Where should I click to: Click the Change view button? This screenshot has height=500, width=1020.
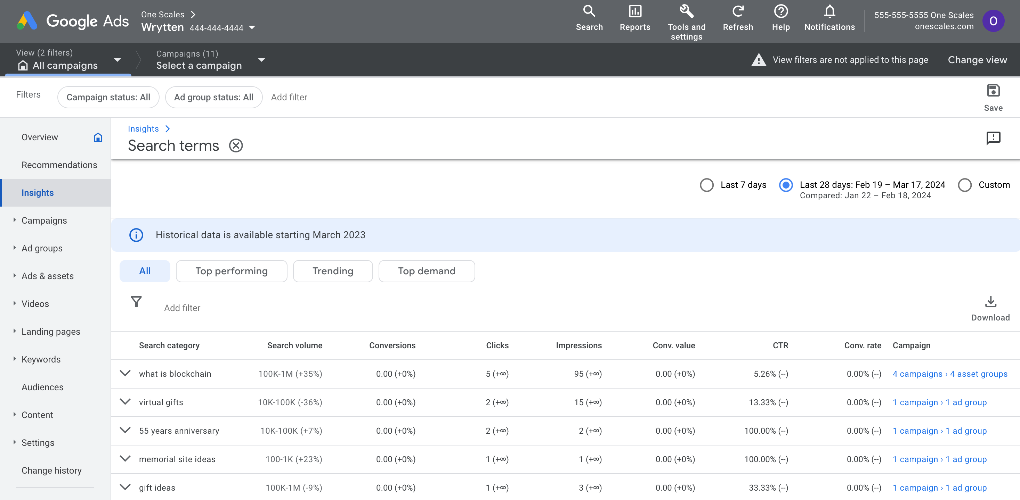pyautogui.click(x=977, y=60)
